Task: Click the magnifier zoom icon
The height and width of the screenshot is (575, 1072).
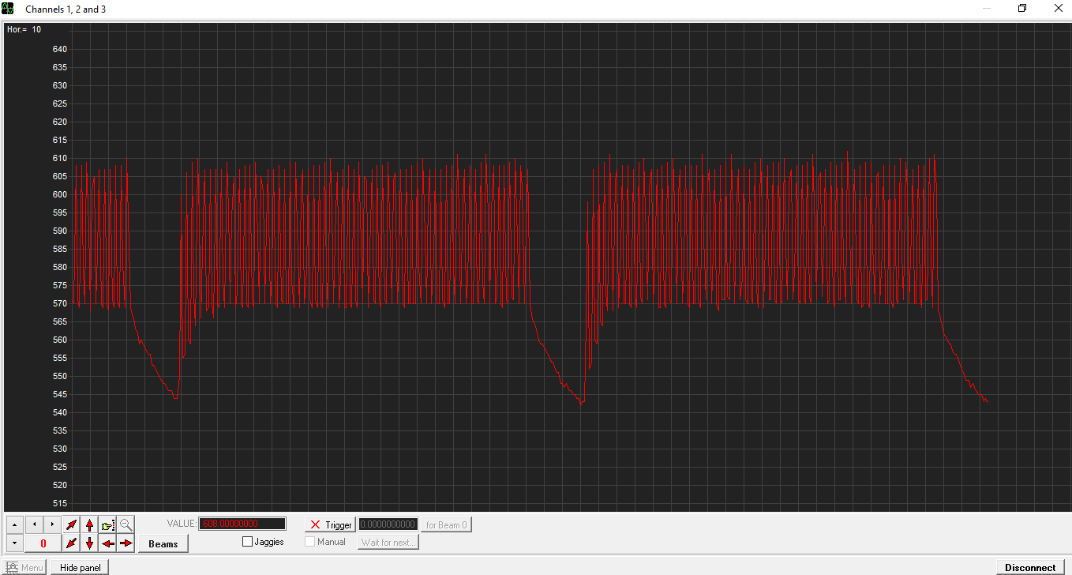Action: (126, 524)
